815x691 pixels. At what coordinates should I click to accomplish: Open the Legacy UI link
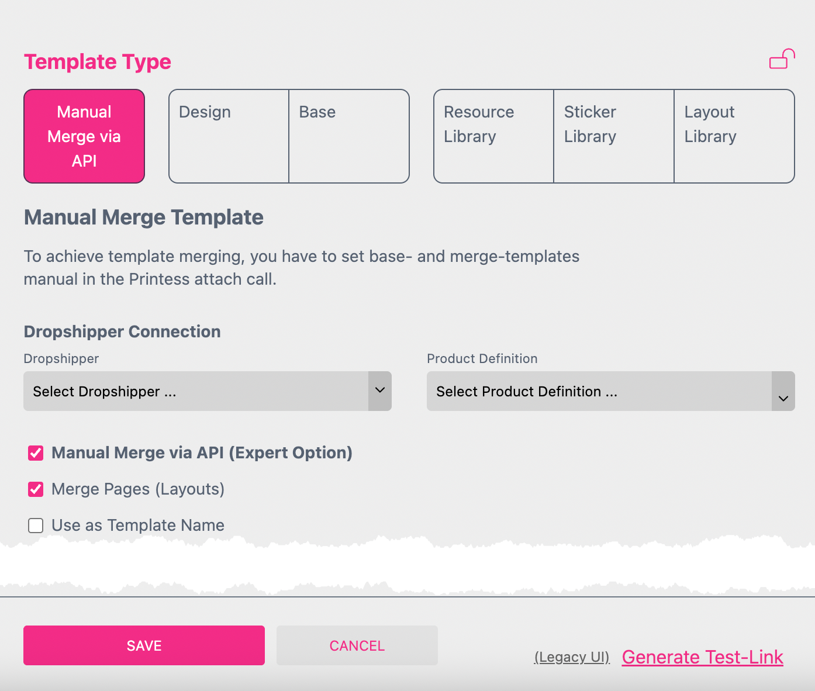tap(571, 657)
